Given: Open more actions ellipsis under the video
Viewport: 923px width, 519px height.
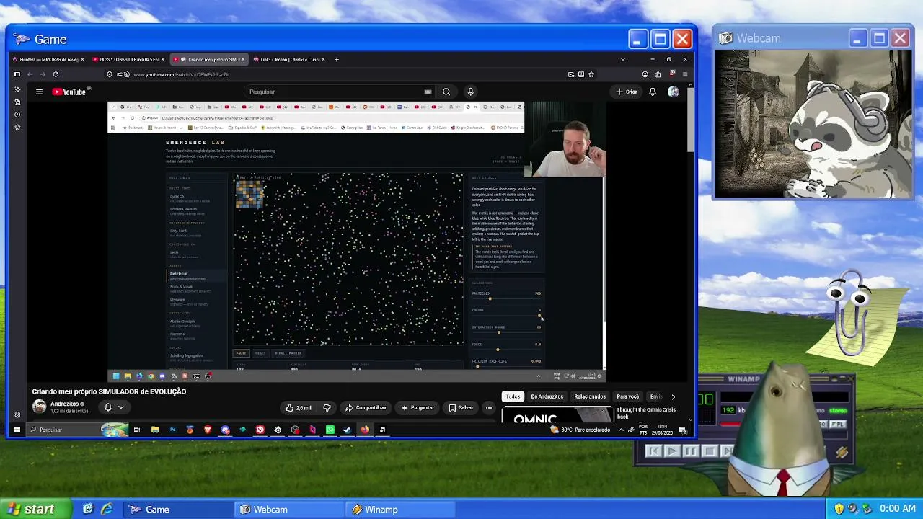Looking at the screenshot, I should (488, 408).
